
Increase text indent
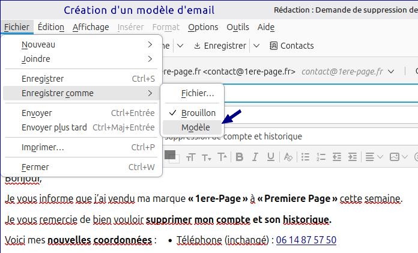pyautogui.click(x=352, y=157)
